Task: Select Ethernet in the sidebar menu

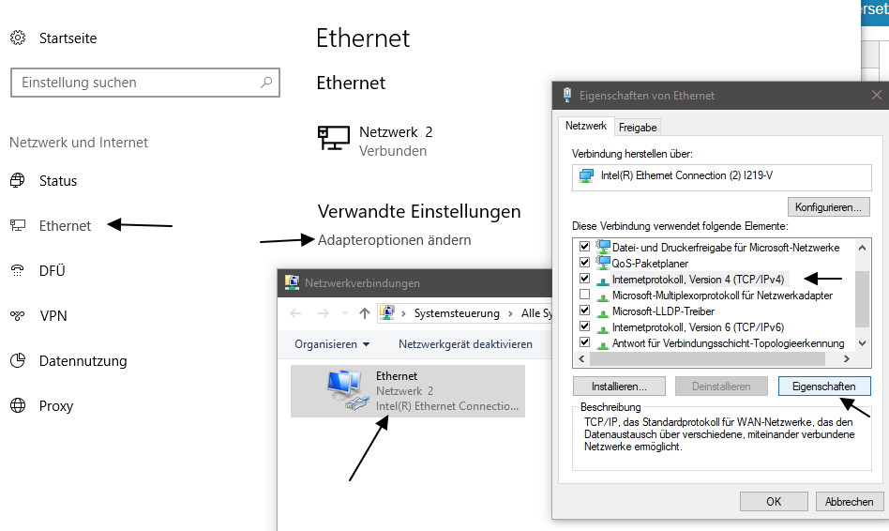Action: pyautogui.click(x=65, y=226)
